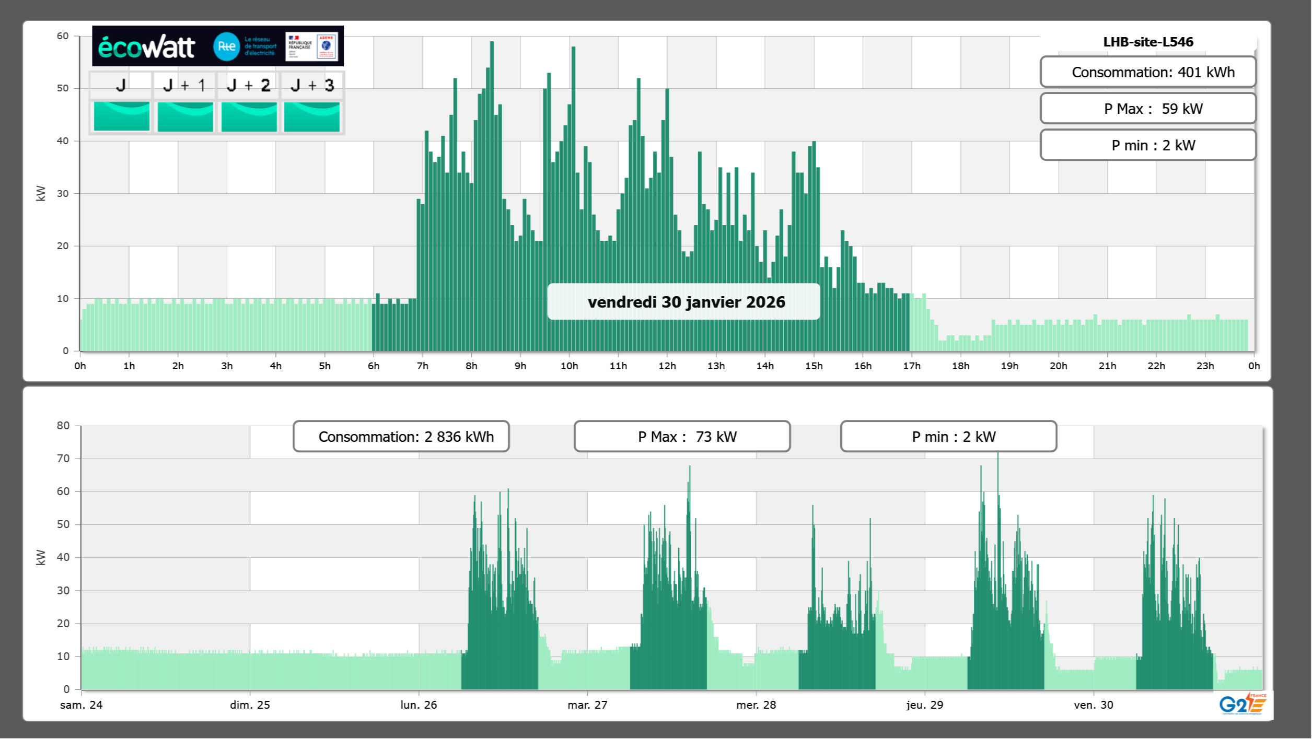Click the J + 3 header label
Viewport: 1312px width, 739px height.
pos(312,85)
